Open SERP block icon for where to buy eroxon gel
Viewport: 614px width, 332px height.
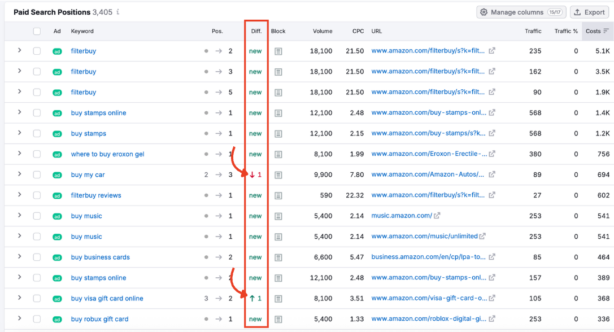point(278,154)
